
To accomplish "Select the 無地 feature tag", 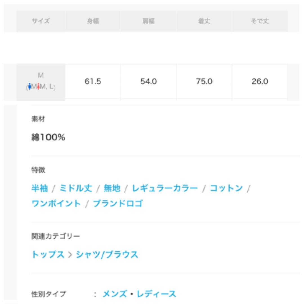I will pos(112,188).
